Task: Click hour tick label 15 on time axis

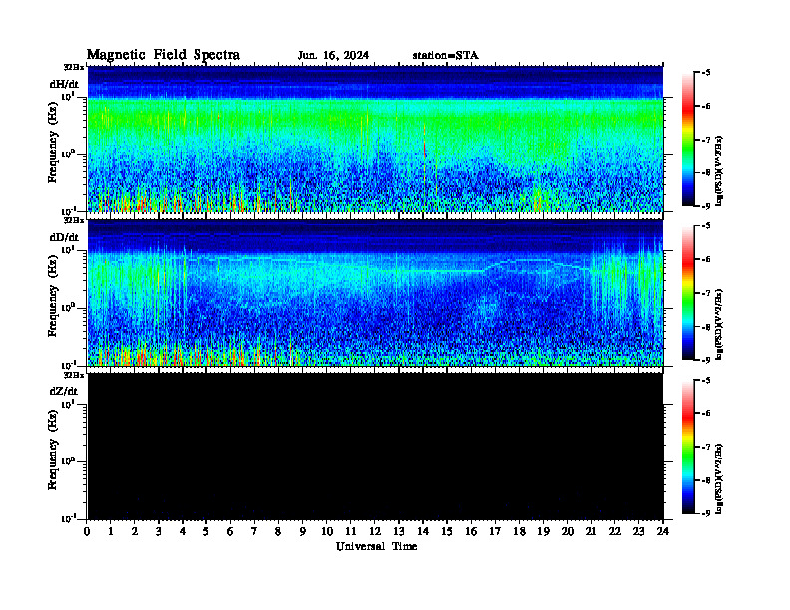Action: point(447,532)
